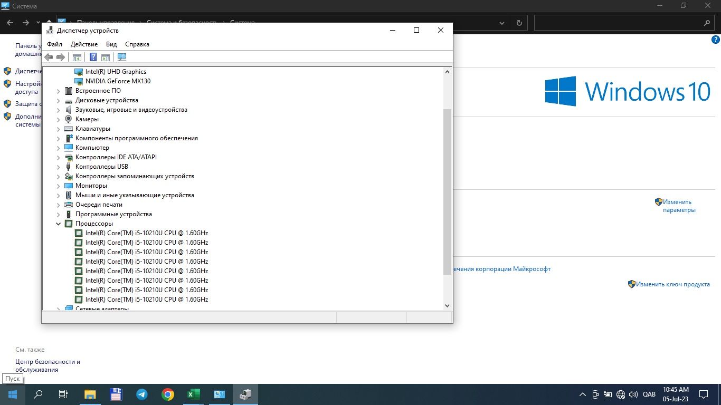Select the Intel(R) UHD Graphics entry
Viewport: 721px width, 405px height.
click(116, 72)
